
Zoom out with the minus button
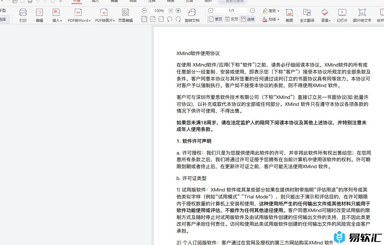pyautogui.click(x=144, y=11)
